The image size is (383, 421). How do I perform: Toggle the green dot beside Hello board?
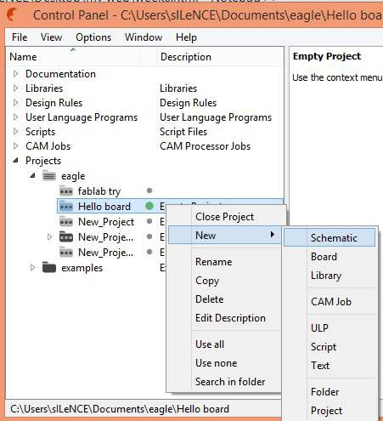tap(149, 206)
